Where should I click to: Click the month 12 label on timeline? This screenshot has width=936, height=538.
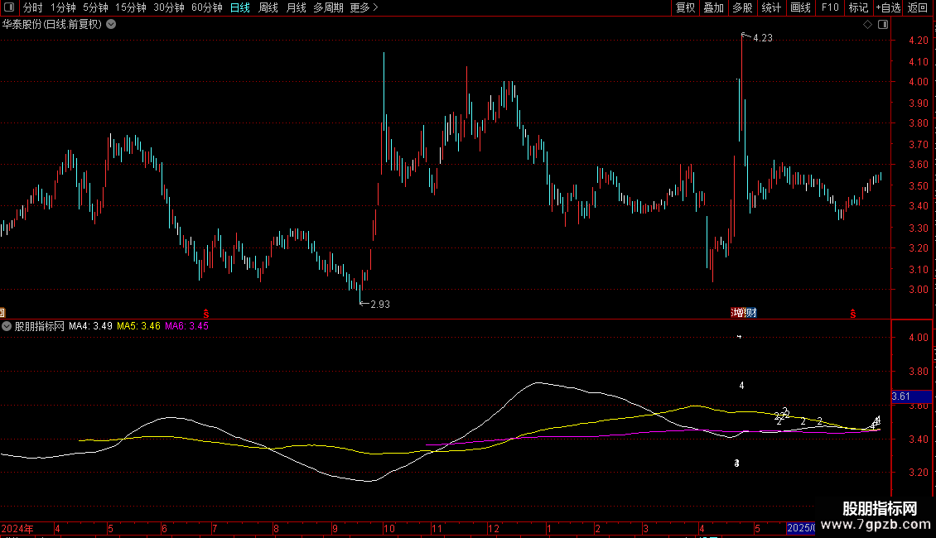tap(493, 528)
